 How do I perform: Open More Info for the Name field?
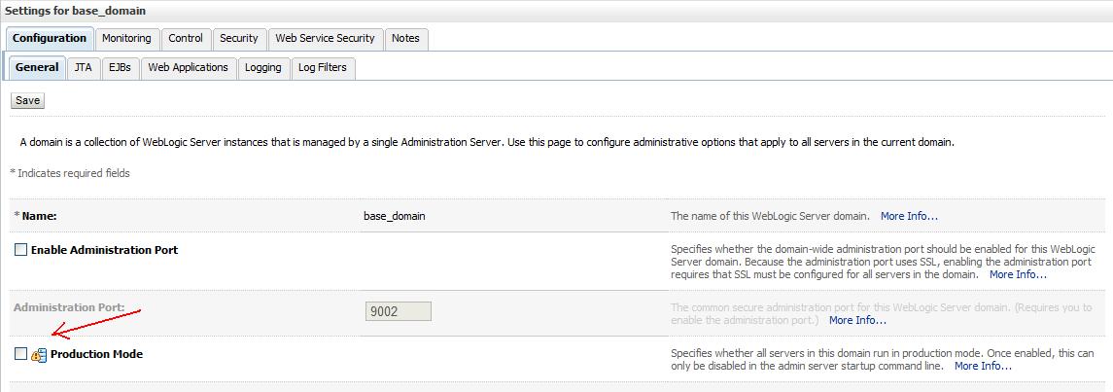[x=909, y=216]
